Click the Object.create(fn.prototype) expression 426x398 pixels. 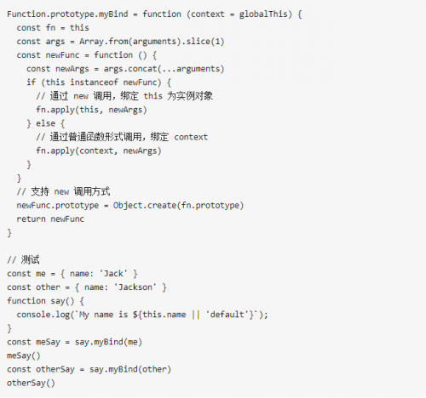point(178,205)
